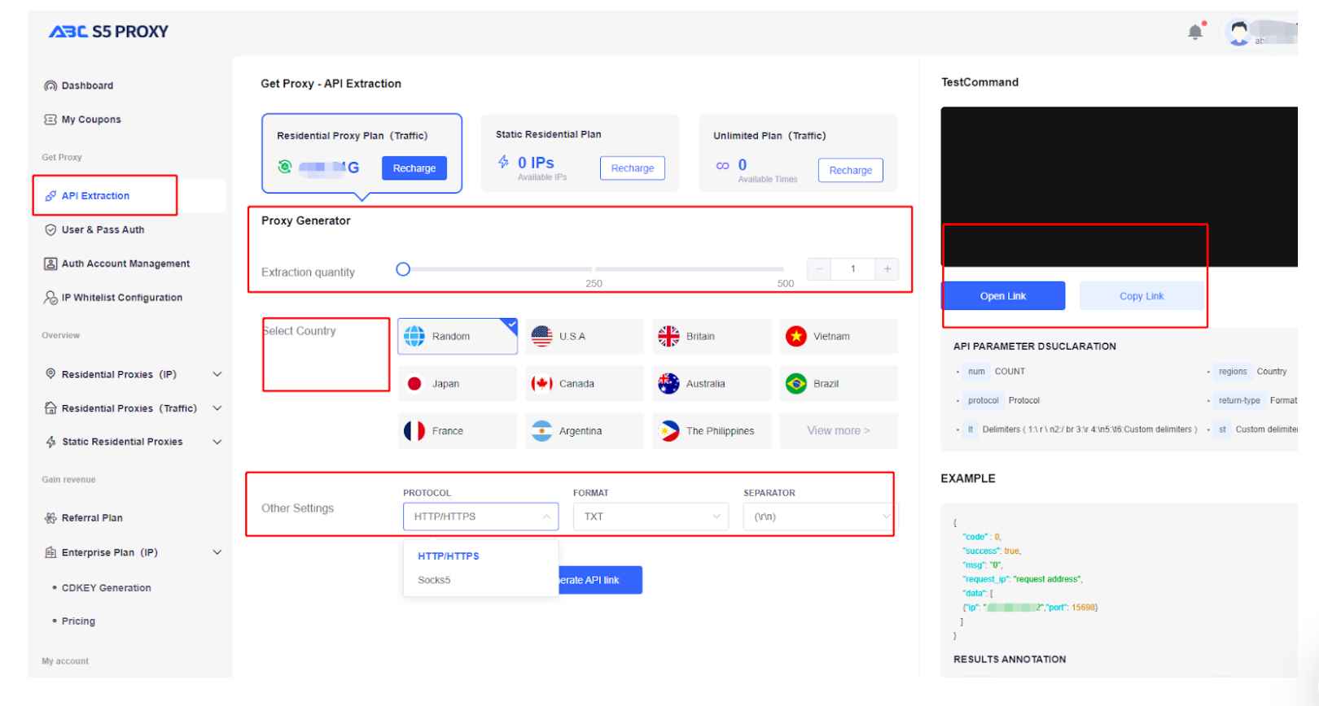Click the Open Link button

pyautogui.click(x=1003, y=296)
